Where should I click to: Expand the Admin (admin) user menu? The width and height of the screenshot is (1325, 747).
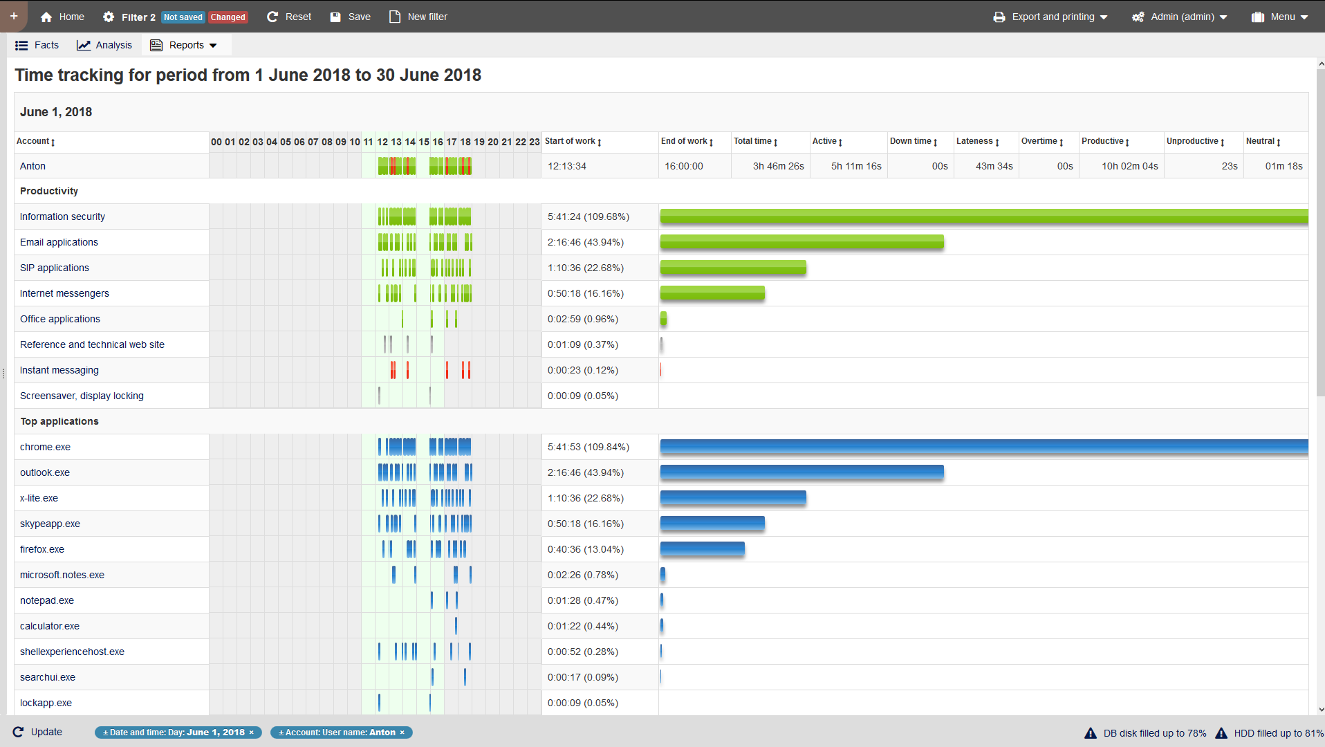pyautogui.click(x=1179, y=17)
